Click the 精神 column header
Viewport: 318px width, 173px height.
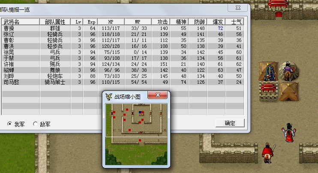[x=179, y=22]
